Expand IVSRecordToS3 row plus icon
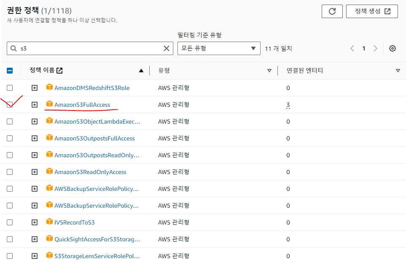406x264 pixels. click(35, 222)
